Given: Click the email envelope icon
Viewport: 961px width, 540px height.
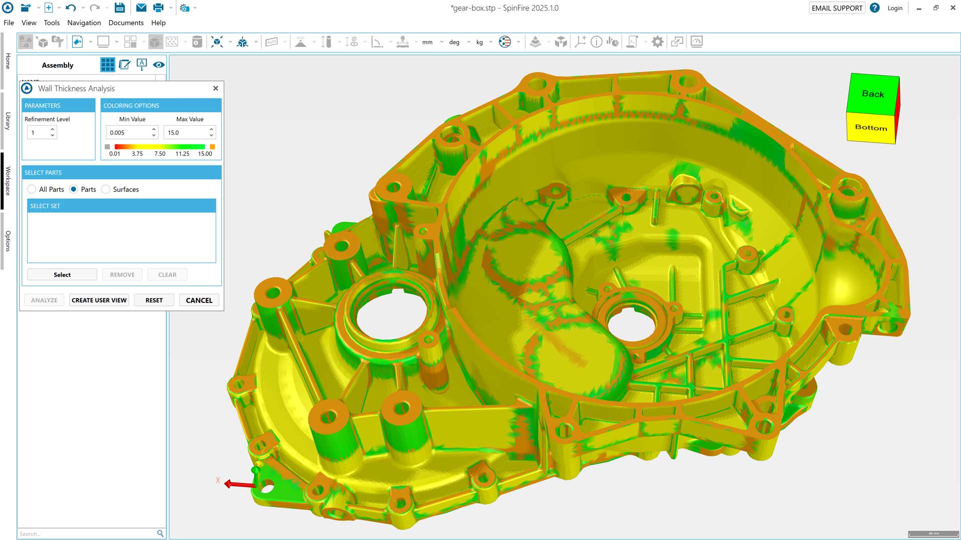Looking at the screenshot, I should [141, 7].
